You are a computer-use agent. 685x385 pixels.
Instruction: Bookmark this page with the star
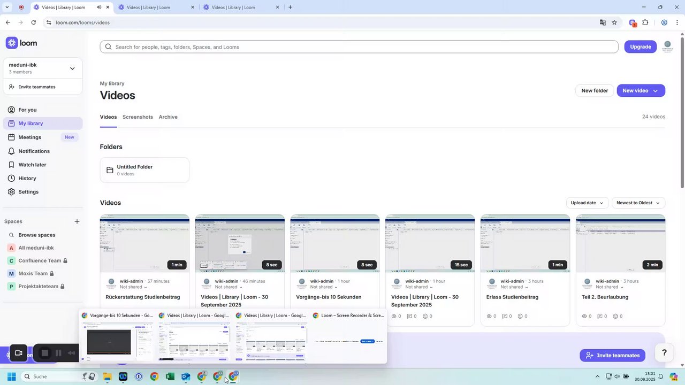tap(614, 22)
